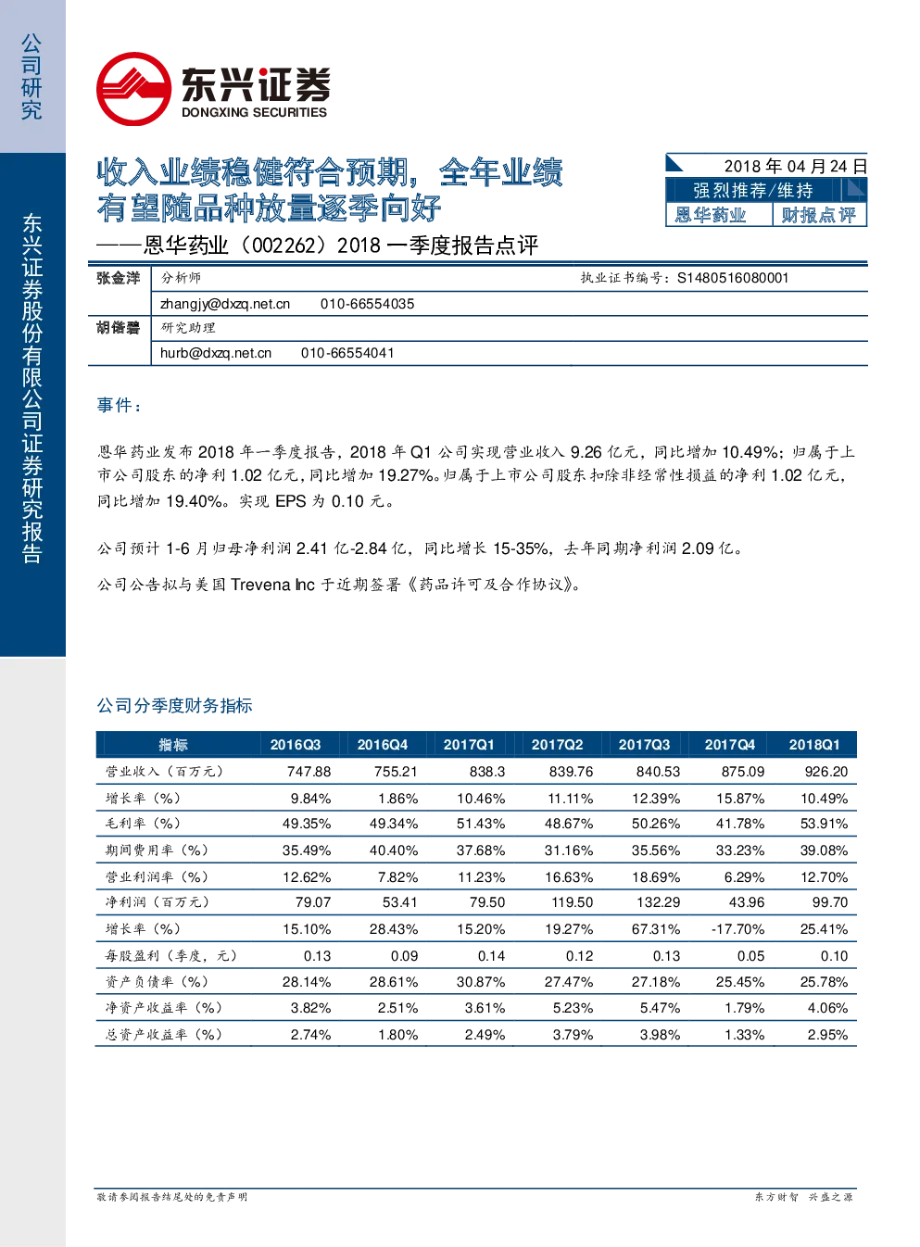
Task: Open the zhangjy@dxzq.net.cn email address
Action: pyautogui.click(x=225, y=304)
